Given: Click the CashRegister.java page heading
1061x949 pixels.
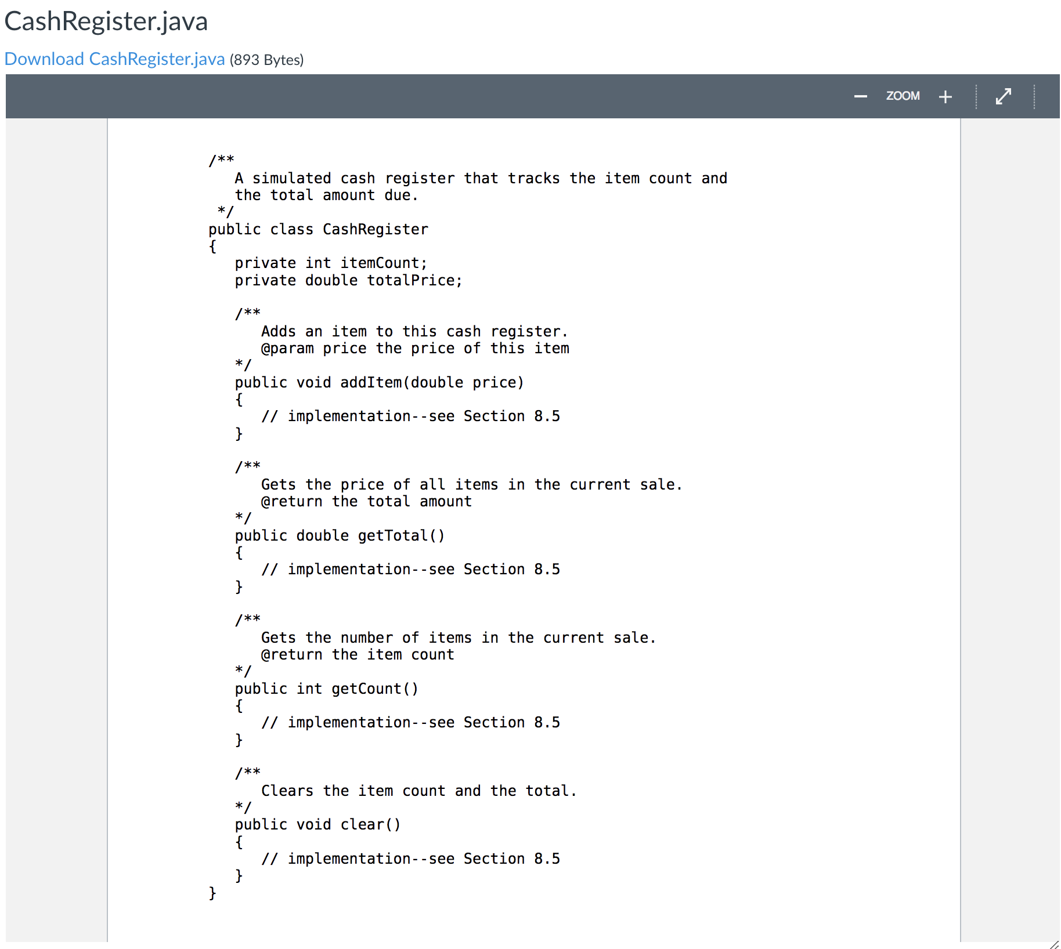Looking at the screenshot, I should click(x=107, y=21).
